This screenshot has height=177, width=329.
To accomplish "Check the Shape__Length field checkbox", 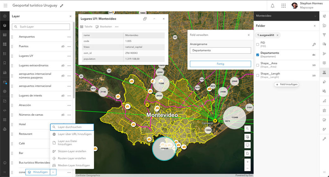I will point(258,76).
